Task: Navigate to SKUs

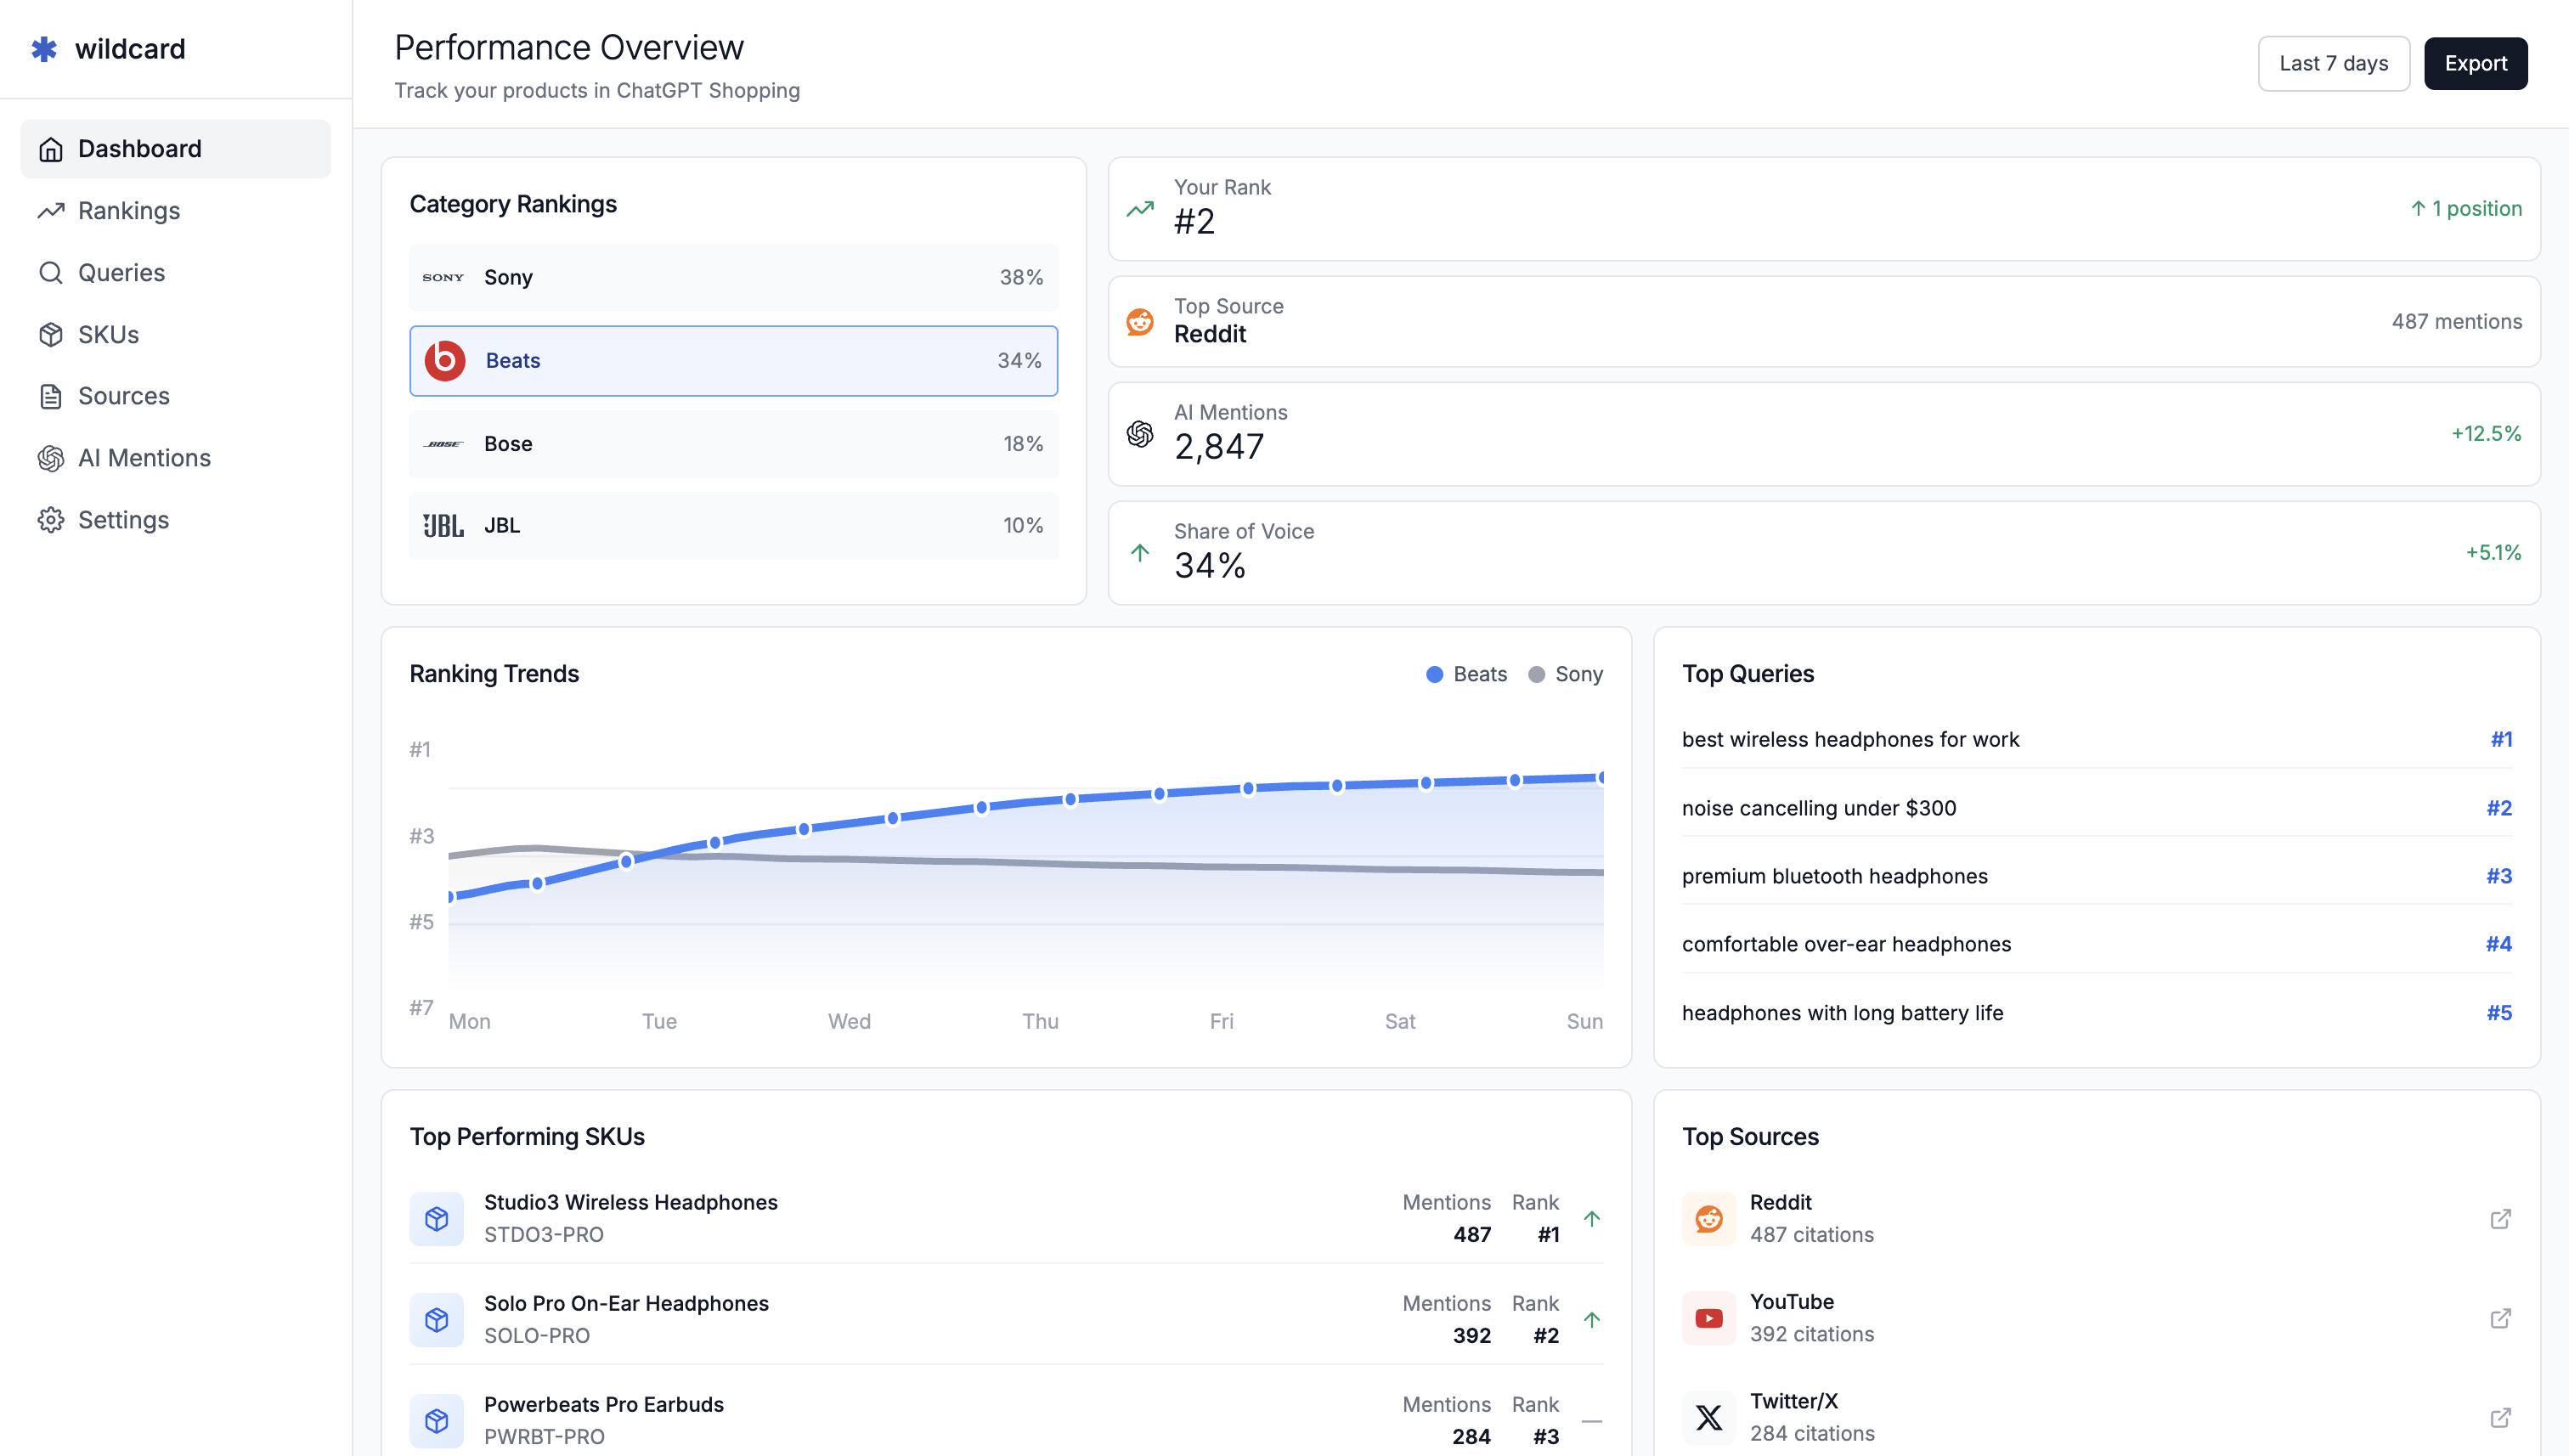Action: point(175,335)
